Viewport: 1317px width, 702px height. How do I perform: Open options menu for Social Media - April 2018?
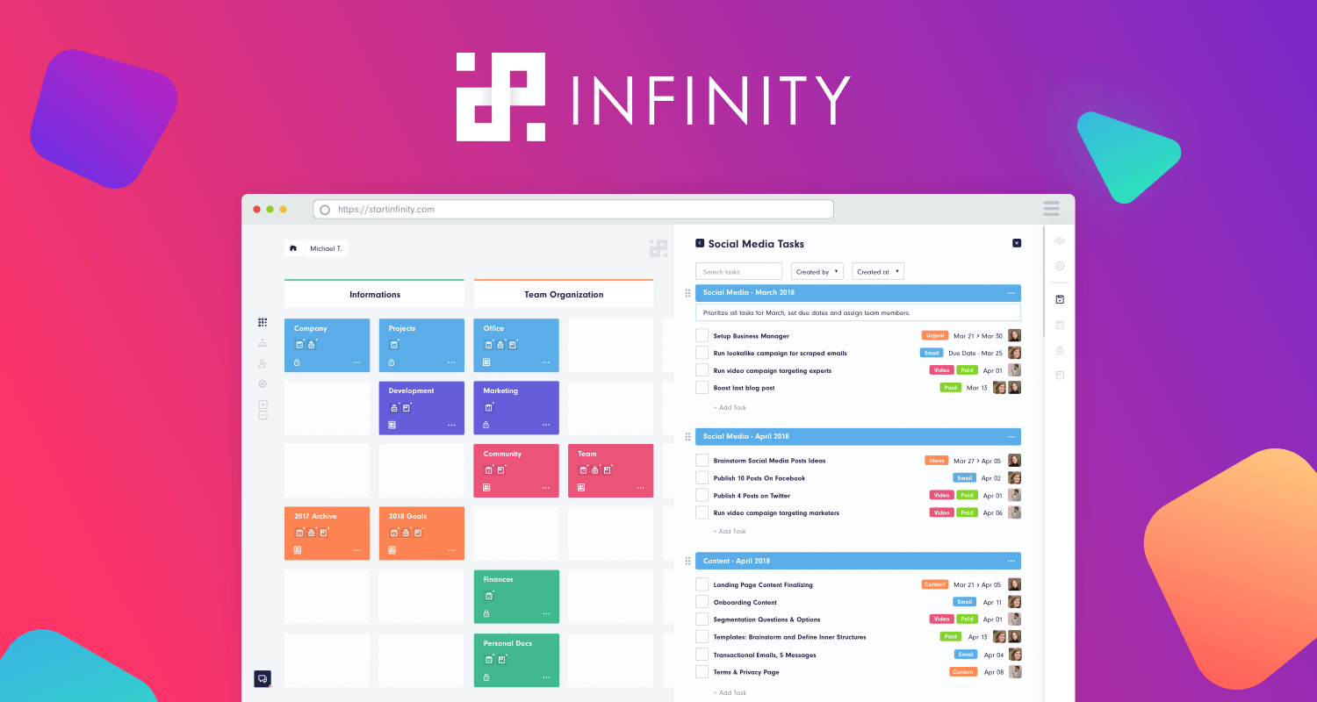coord(1011,436)
